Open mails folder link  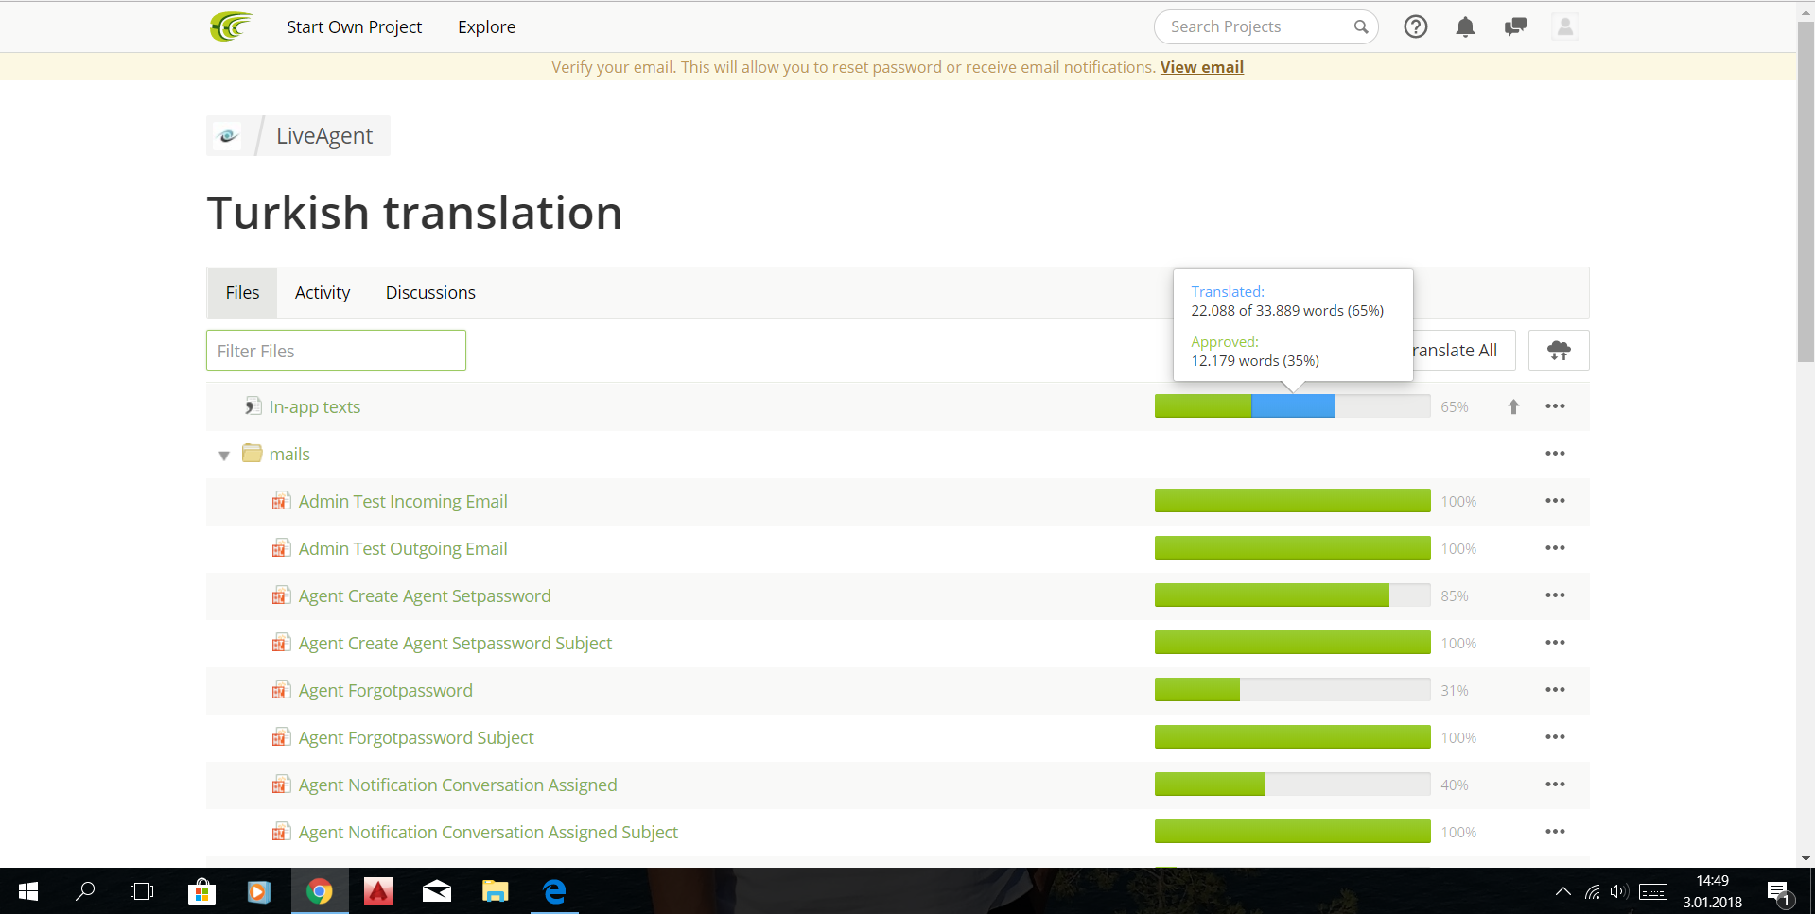coord(289,454)
